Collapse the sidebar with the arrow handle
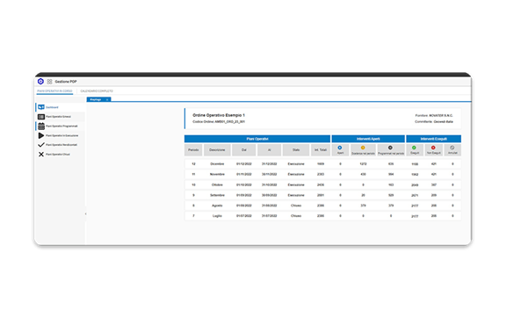This screenshot has height=318, width=506. coord(85,213)
